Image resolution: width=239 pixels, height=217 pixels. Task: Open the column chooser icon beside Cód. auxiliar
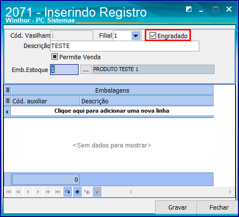tap(7, 101)
